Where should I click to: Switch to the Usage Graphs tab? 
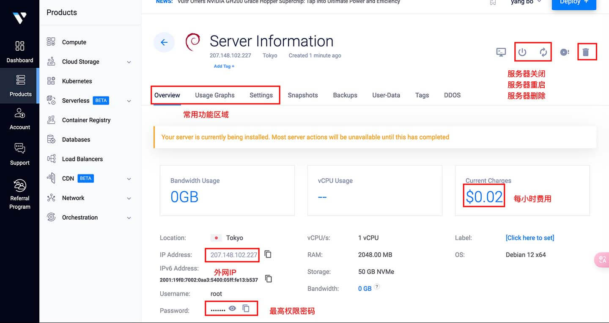point(214,95)
